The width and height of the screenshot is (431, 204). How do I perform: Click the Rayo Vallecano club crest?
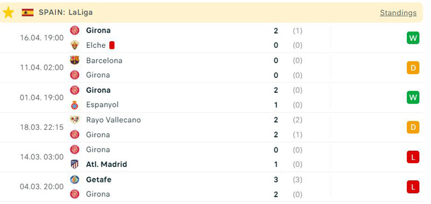[x=74, y=120]
